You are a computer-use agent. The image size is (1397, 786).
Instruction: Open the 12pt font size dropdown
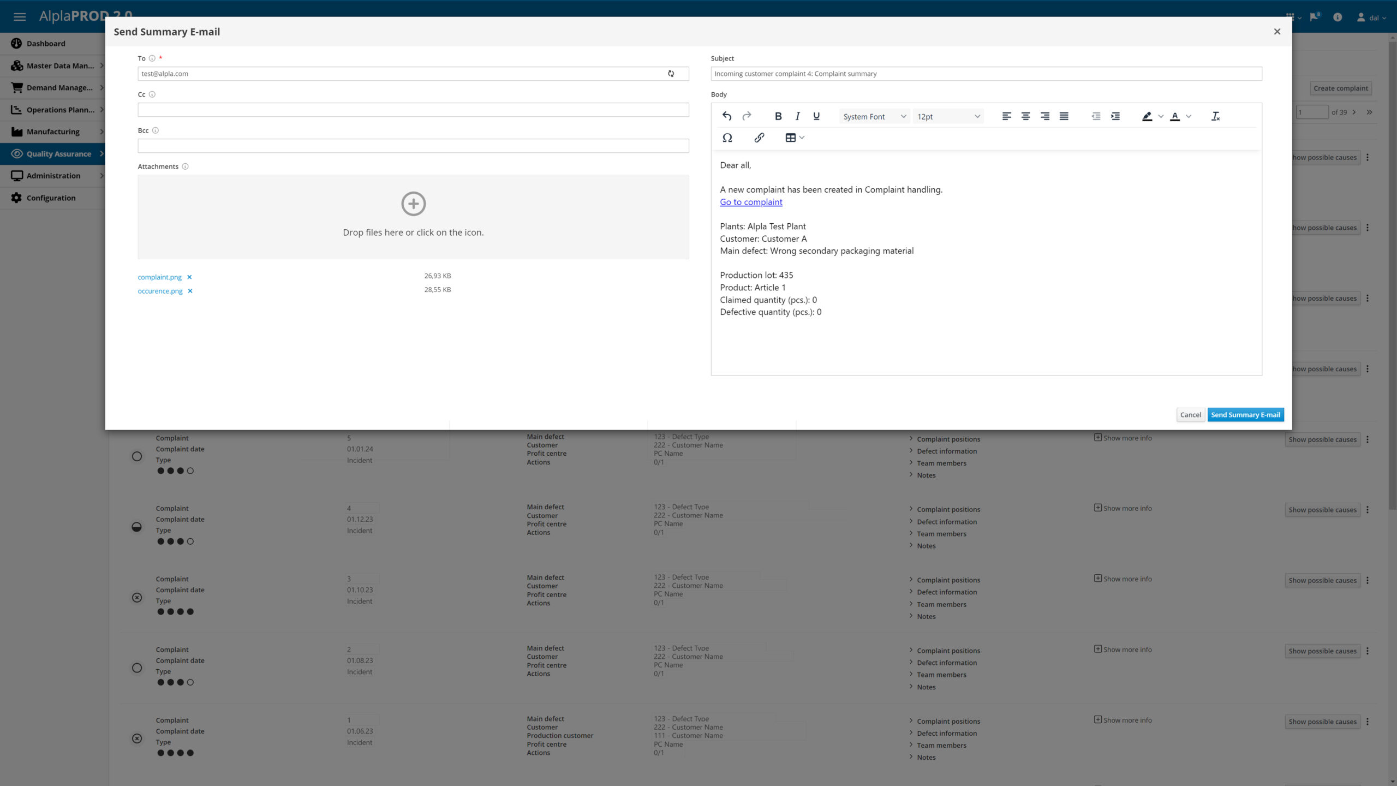[948, 116]
